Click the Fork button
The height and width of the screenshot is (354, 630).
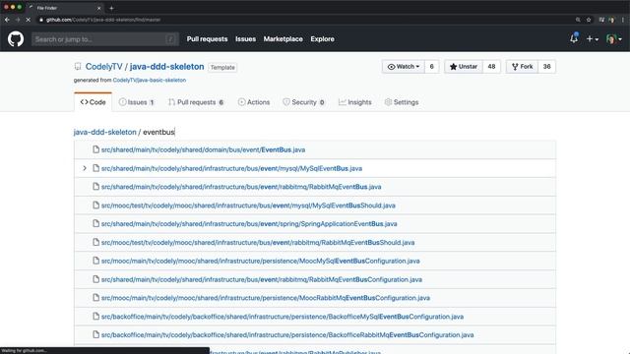pyautogui.click(x=522, y=67)
